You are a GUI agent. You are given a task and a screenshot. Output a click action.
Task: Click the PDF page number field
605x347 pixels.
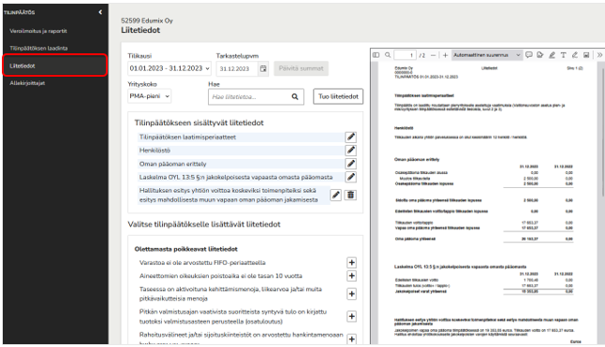405,55
